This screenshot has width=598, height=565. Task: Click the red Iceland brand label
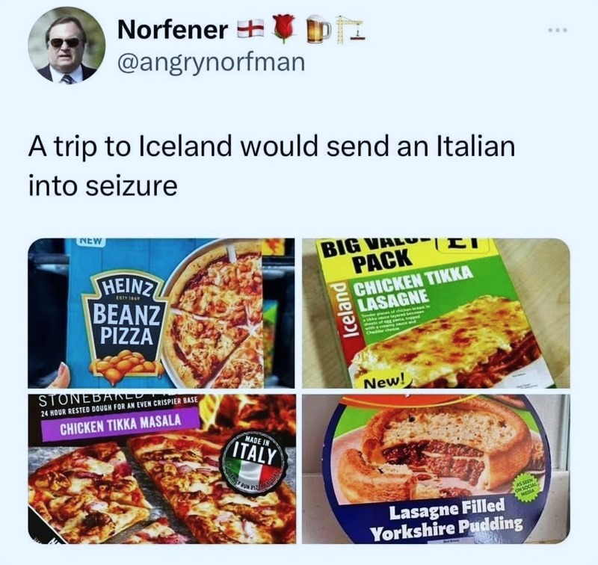point(347,311)
